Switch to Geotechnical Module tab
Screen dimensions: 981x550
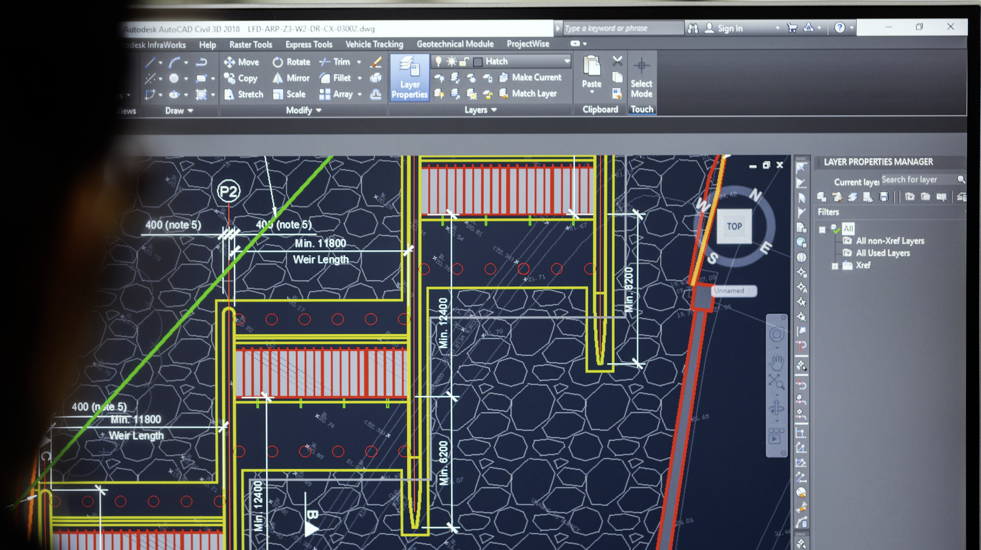(455, 44)
